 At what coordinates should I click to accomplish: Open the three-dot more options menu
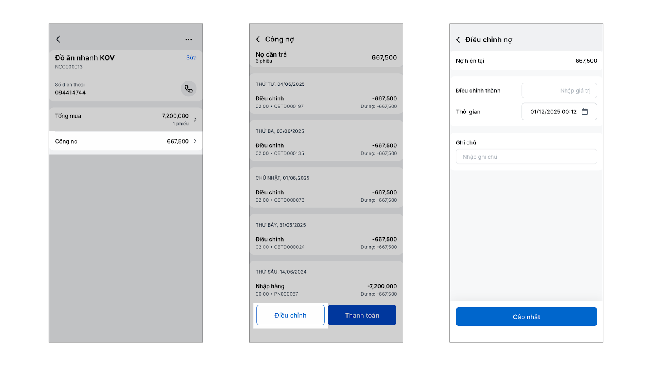click(189, 39)
